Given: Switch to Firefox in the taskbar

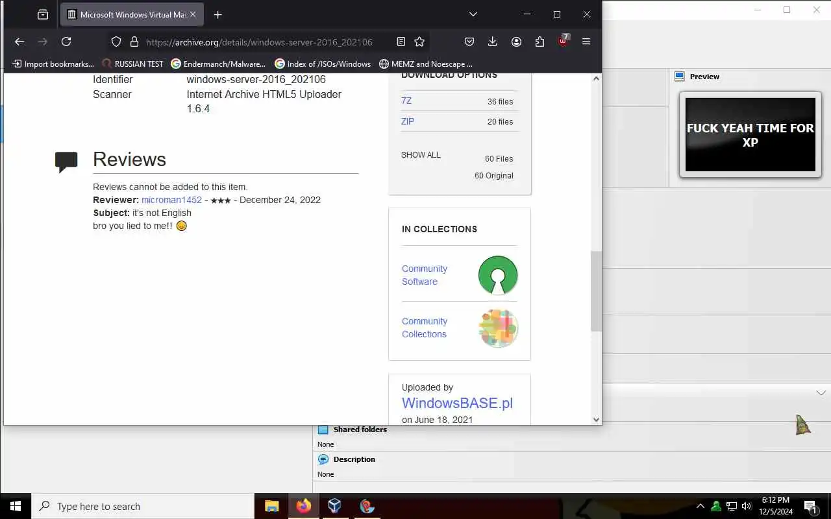Looking at the screenshot, I should [x=303, y=506].
